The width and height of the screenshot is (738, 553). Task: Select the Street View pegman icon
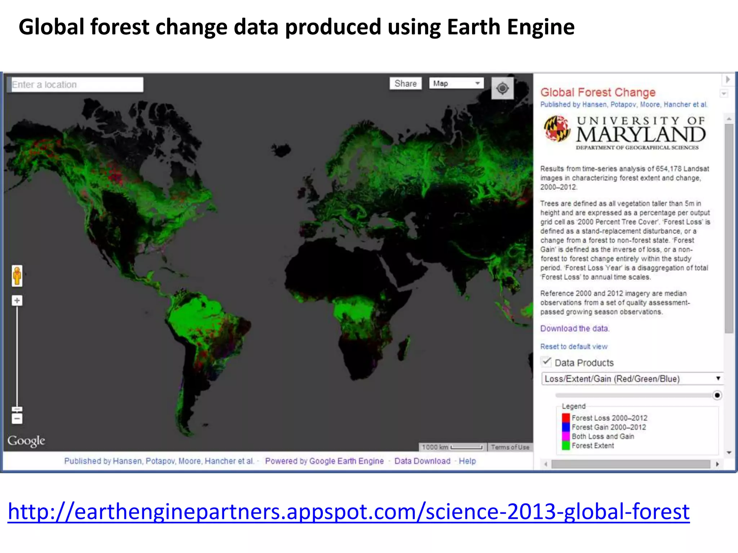[x=17, y=276]
